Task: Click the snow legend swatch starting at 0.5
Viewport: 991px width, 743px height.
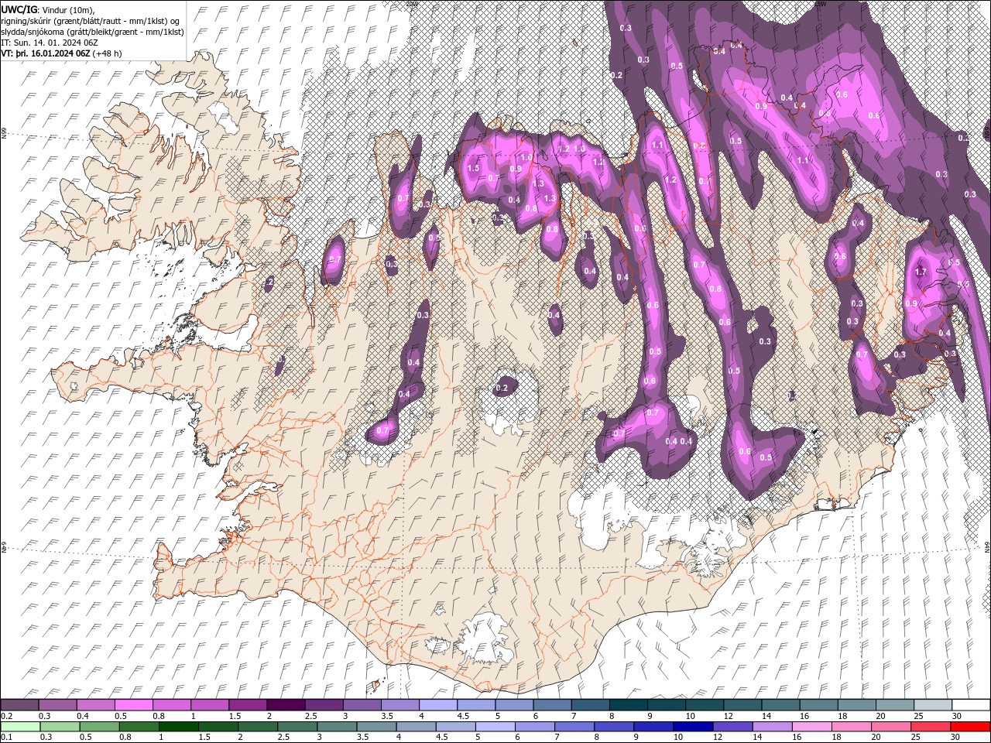Action: 133,704
